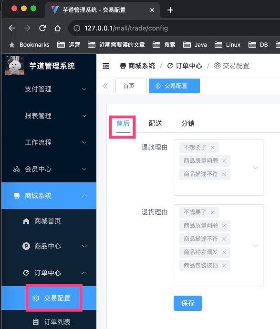The image size is (280, 329).
Task: Open the DB bookmark folder
Action: 258,45
